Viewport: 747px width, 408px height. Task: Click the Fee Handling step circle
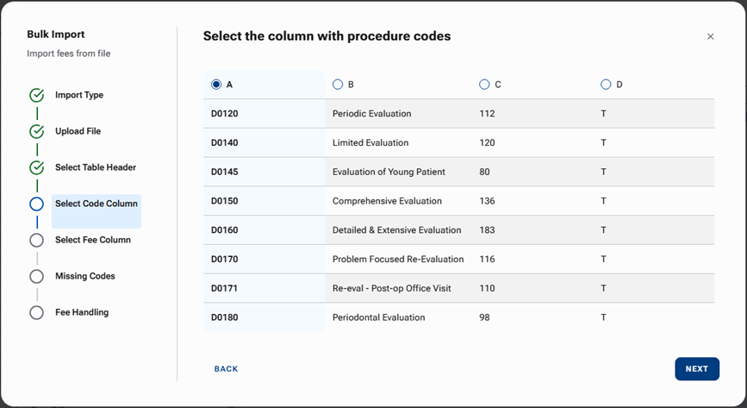[x=36, y=312]
